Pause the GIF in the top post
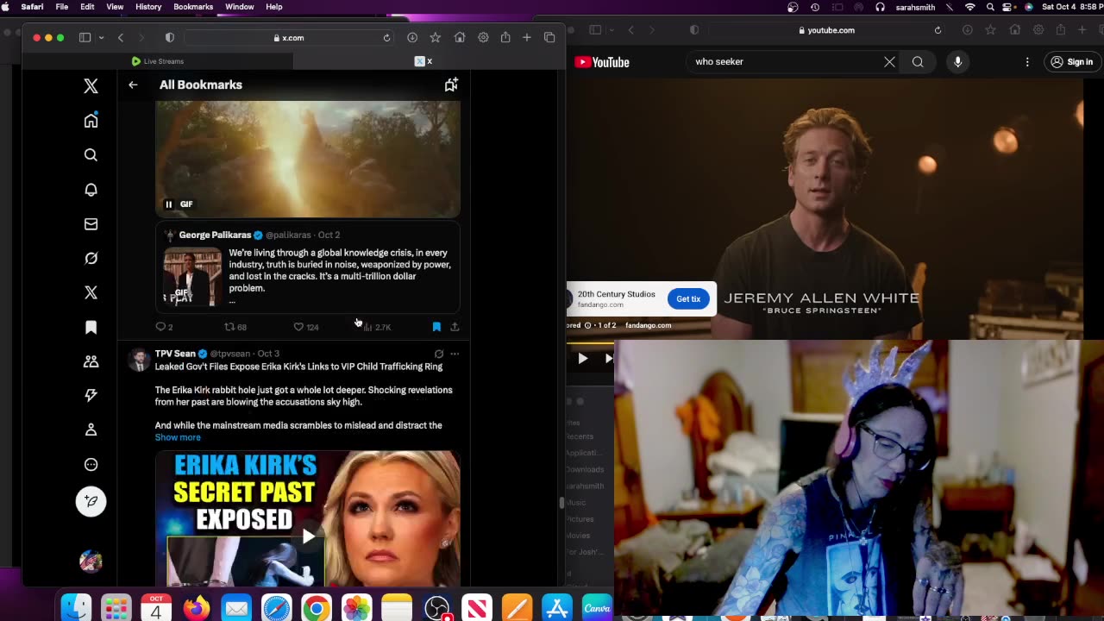Viewport: 1104px width, 621px height. click(x=169, y=204)
